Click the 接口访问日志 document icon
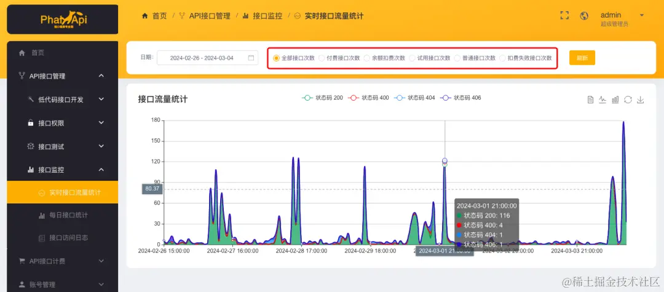This screenshot has height=292, width=664. pyautogui.click(x=42, y=239)
